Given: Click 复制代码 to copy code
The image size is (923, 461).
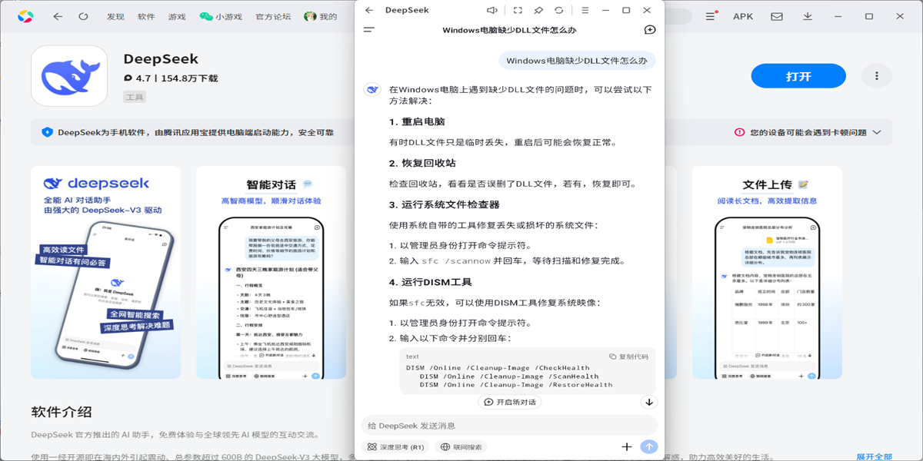Looking at the screenshot, I should coord(628,357).
